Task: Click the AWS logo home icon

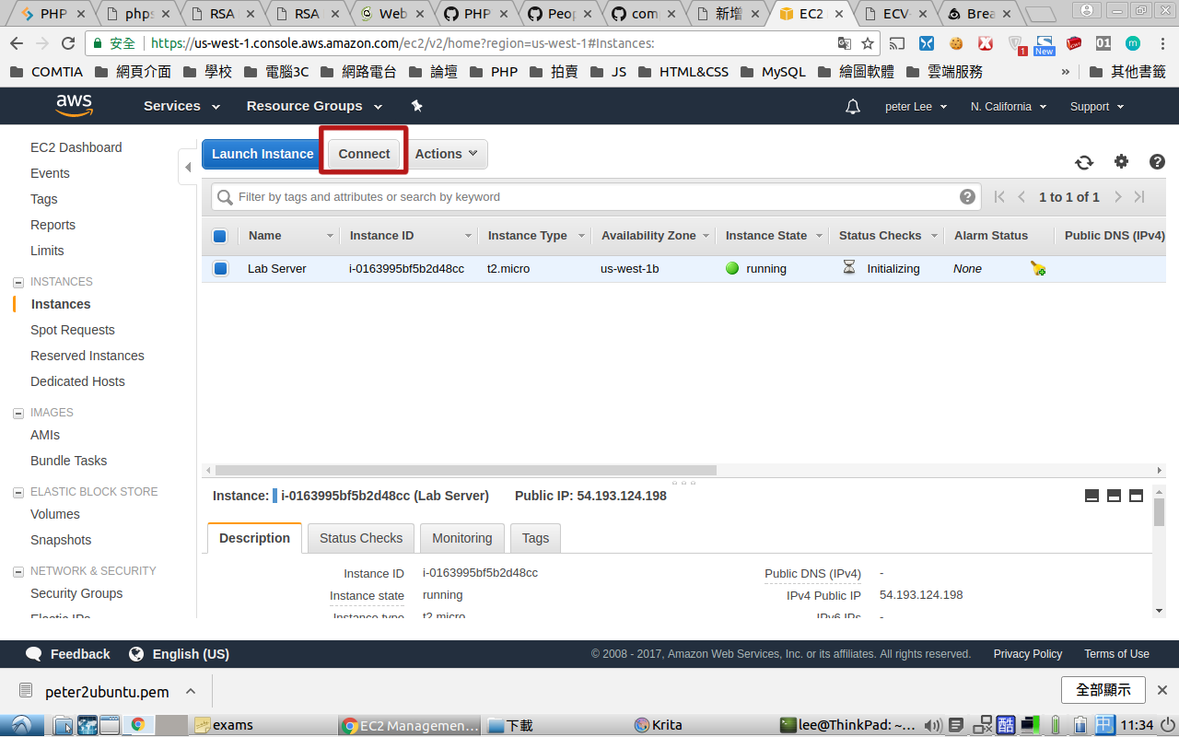Action: click(74, 106)
